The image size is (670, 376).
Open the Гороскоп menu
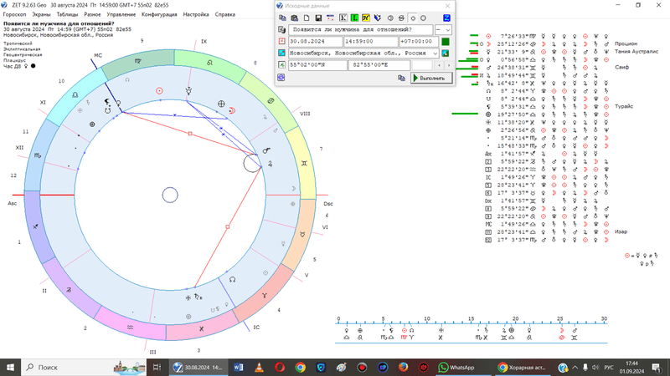(x=16, y=14)
